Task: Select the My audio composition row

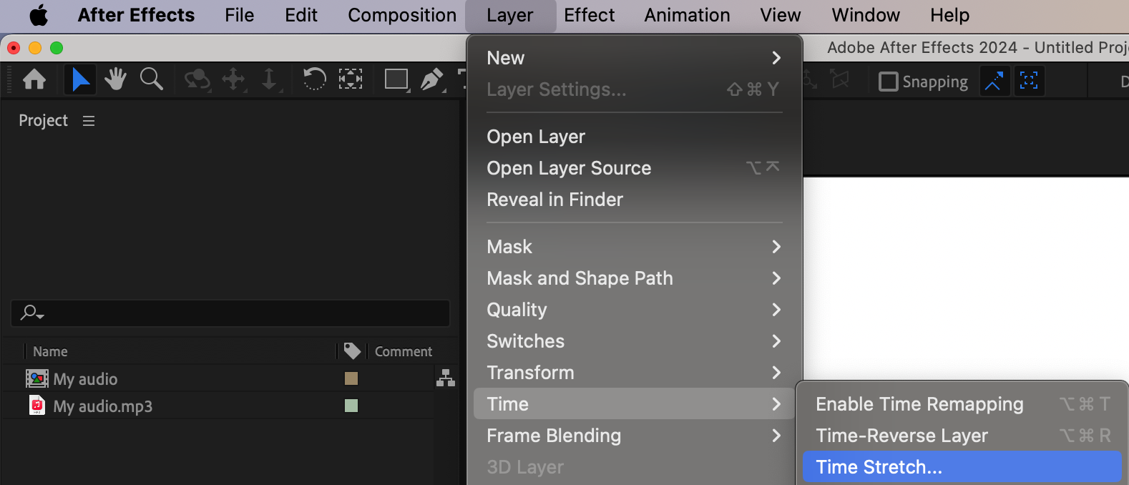Action: (218, 378)
